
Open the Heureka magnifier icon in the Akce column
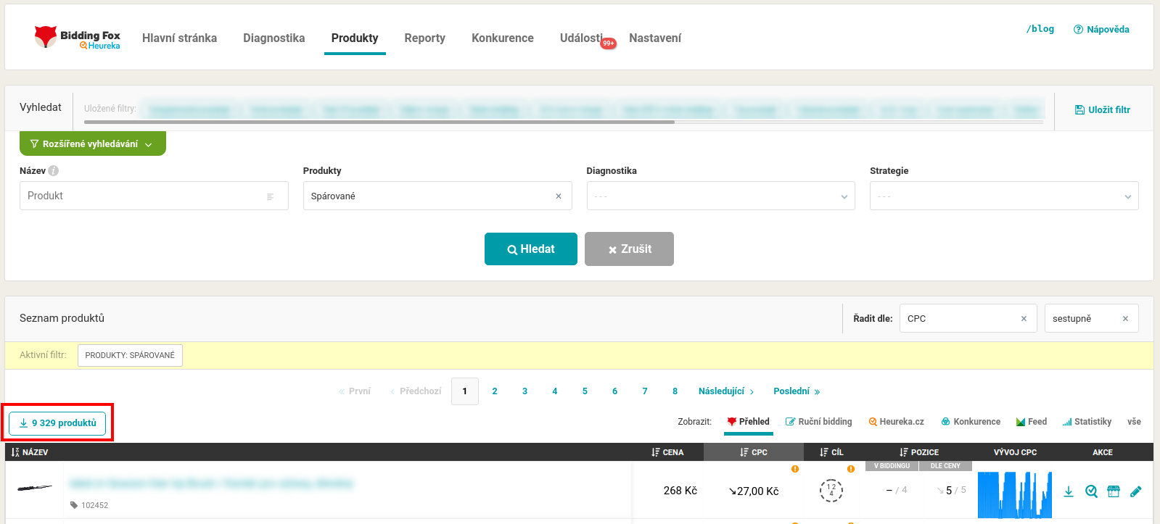(x=1091, y=491)
